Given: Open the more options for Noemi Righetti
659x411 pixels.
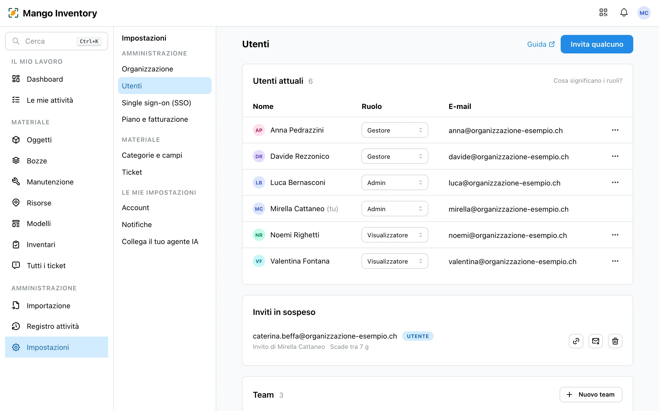Looking at the screenshot, I should [615, 235].
